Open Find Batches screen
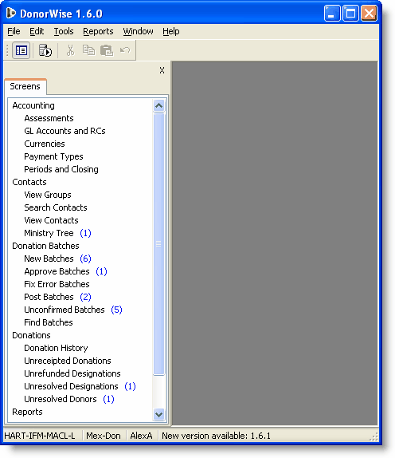The image size is (395, 458). [49, 322]
